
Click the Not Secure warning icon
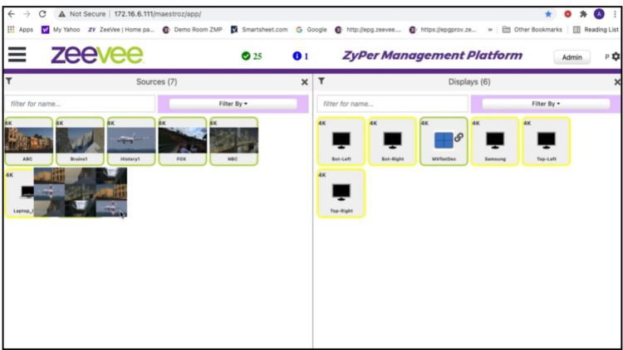pyautogui.click(x=62, y=14)
